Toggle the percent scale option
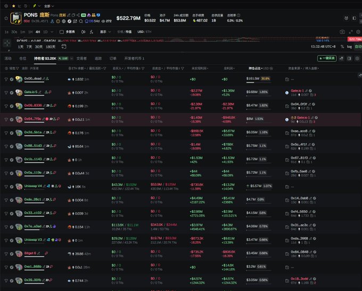Image resolution: width=362 pixels, height=291 pixels. (342, 47)
